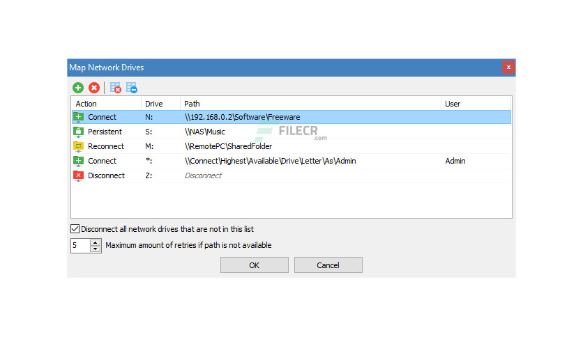Click the Reconnect action label
The image size is (583, 337).
[106, 147]
